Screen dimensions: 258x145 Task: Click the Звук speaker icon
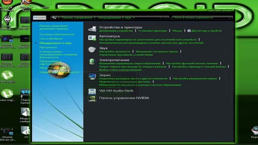[92, 50]
